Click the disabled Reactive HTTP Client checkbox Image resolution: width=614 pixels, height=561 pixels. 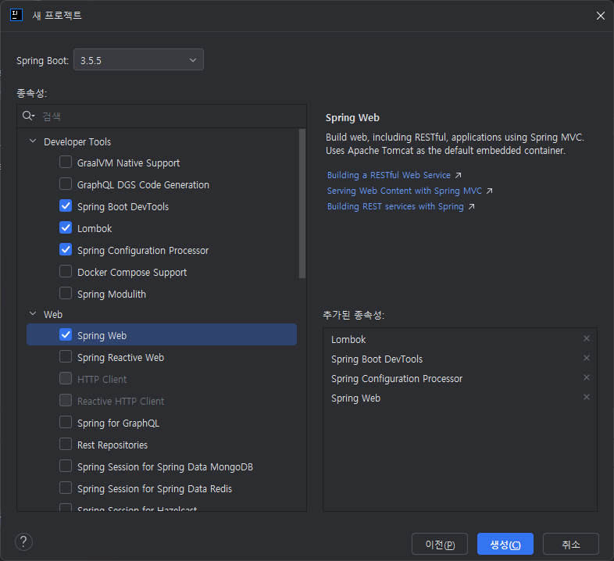(66, 400)
